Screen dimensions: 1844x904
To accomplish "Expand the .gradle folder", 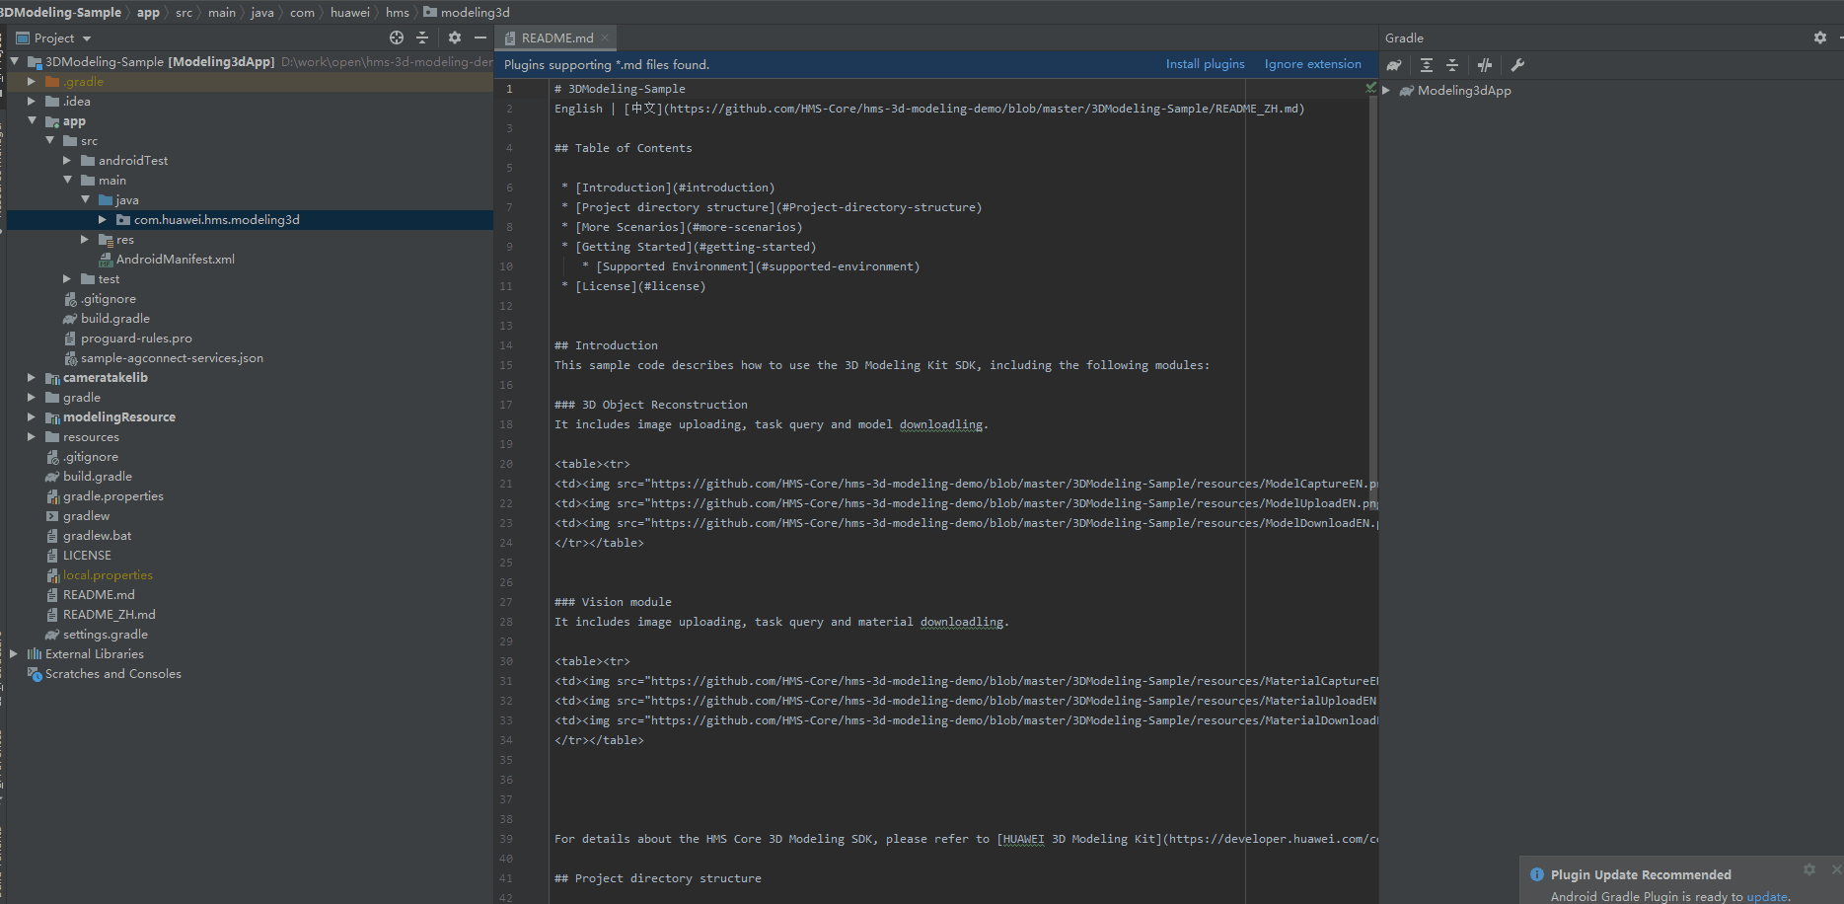I will [x=32, y=82].
